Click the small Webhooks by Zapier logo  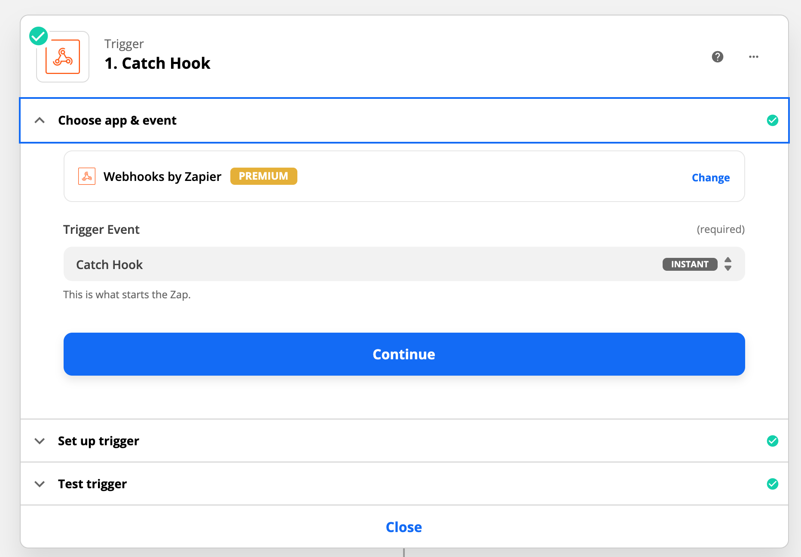pos(87,176)
